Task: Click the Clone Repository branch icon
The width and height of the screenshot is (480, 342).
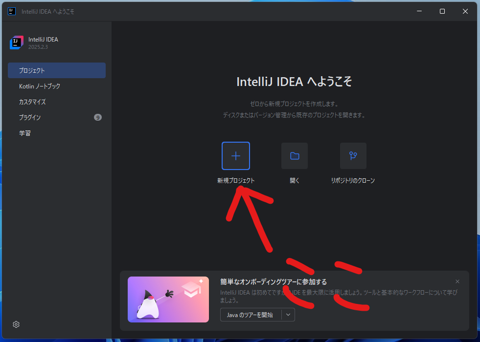Action: click(x=353, y=155)
